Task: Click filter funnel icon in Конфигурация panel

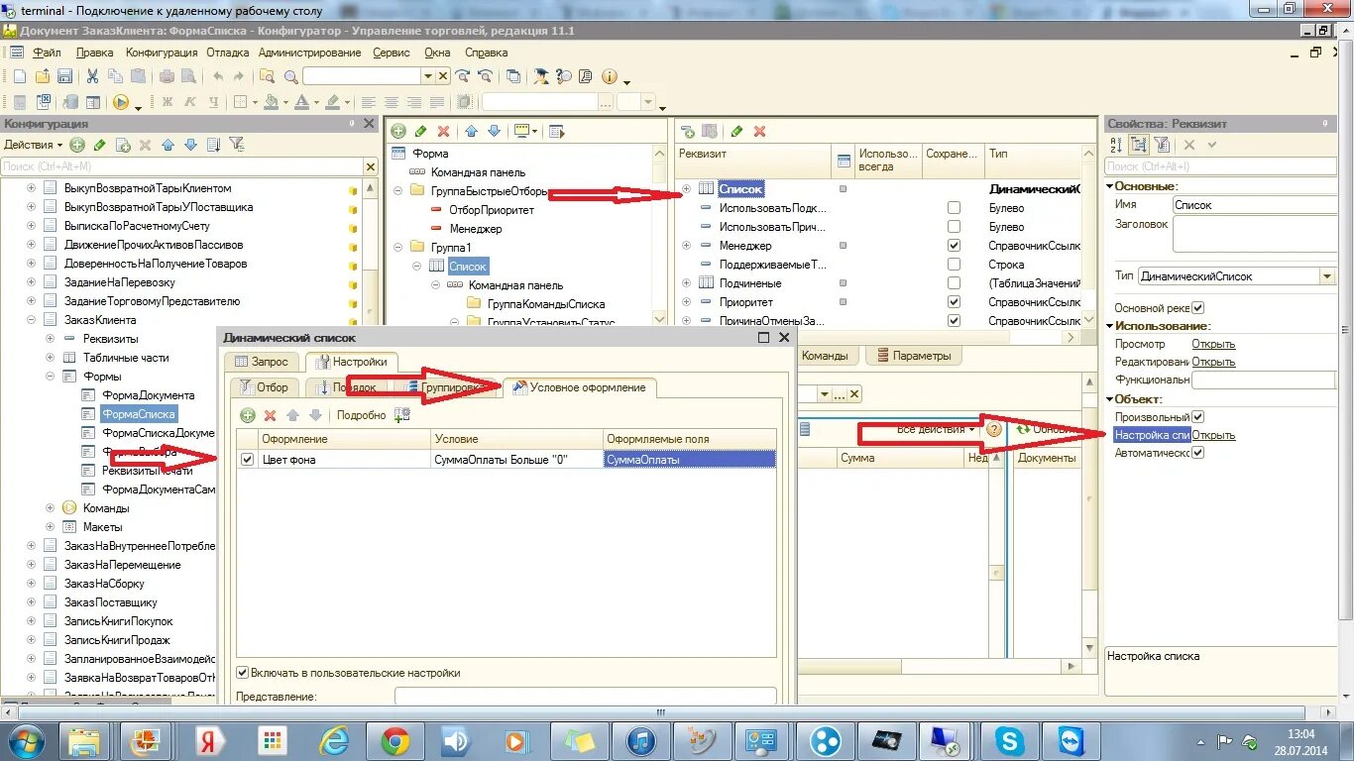Action: 236,145
